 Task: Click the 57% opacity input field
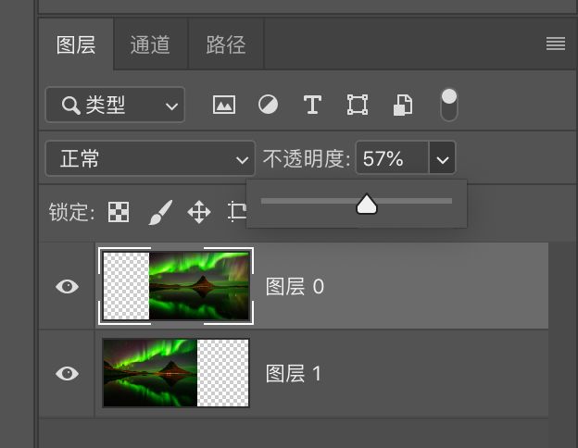(x=392, y=158)
